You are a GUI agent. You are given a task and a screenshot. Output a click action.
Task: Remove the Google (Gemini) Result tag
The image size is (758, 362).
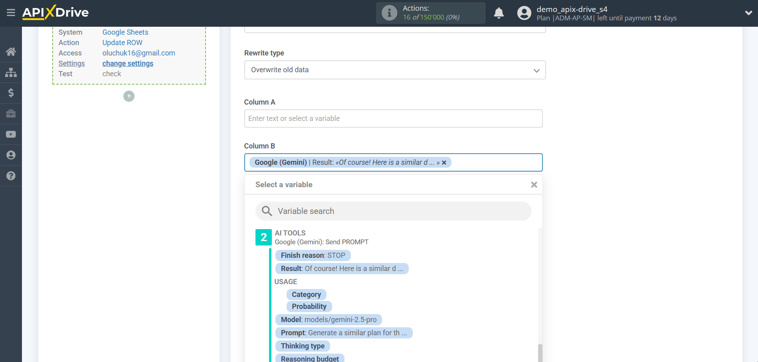coord(444,163)
